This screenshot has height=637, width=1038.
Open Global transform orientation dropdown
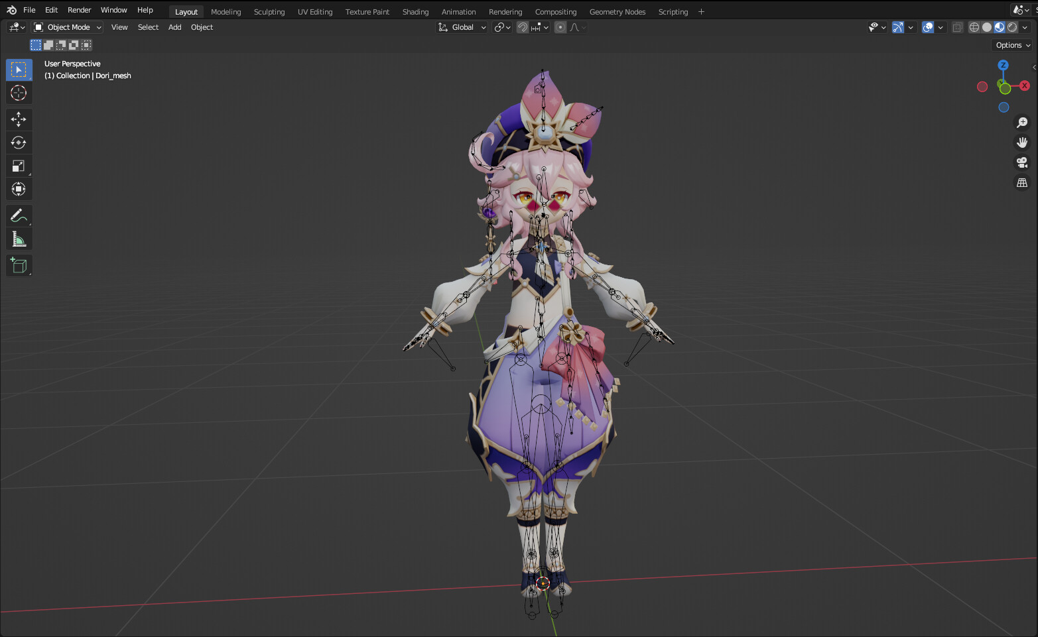tap(462, 27)
